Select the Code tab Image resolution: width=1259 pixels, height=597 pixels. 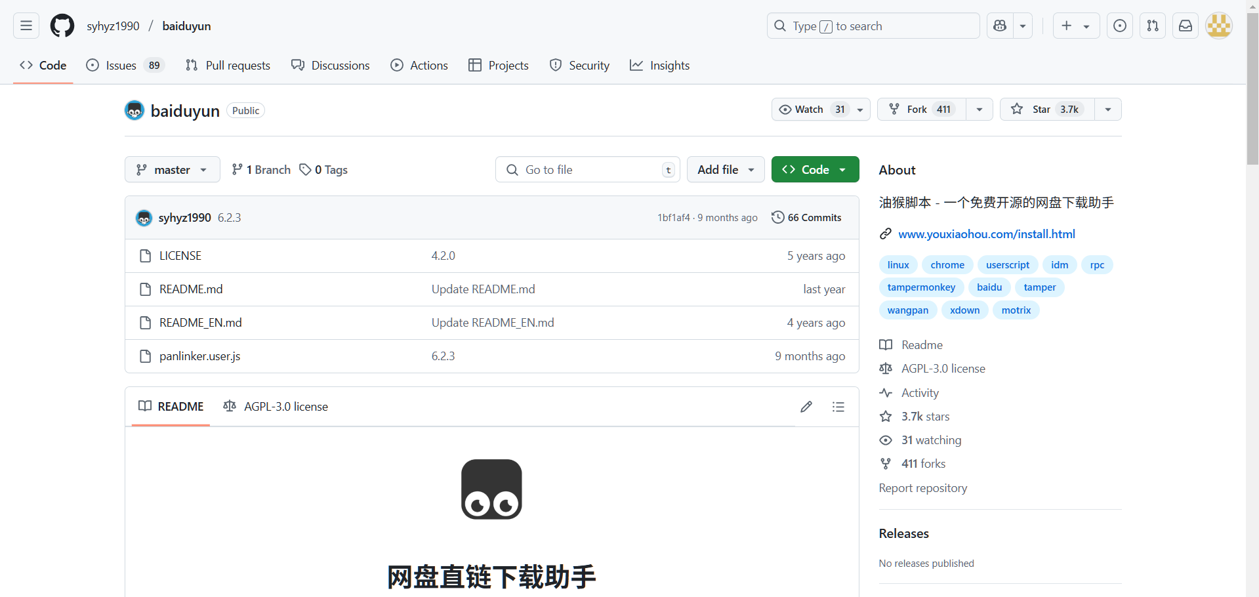43,65
